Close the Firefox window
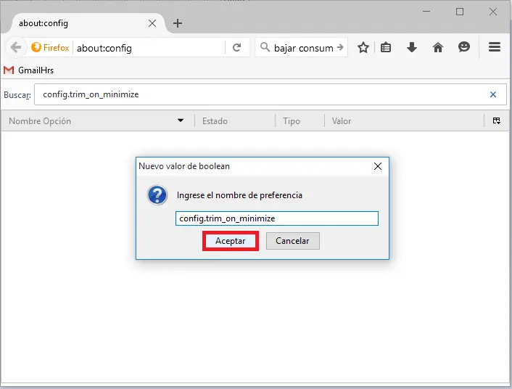Image resolution: width=512 pixels, height=389 pixels. click(492, 12)
